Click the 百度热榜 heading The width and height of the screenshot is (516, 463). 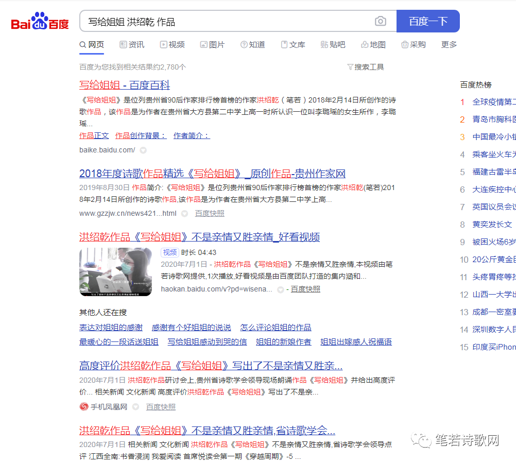[475, 85]
